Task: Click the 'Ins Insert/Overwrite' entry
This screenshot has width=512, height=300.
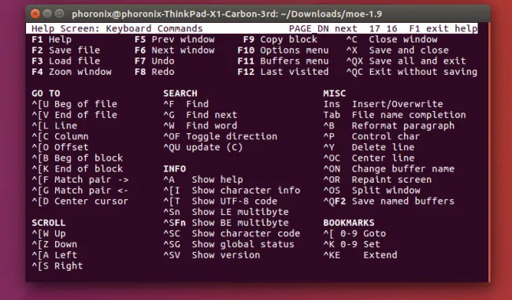Action: (x=383, y=104)
